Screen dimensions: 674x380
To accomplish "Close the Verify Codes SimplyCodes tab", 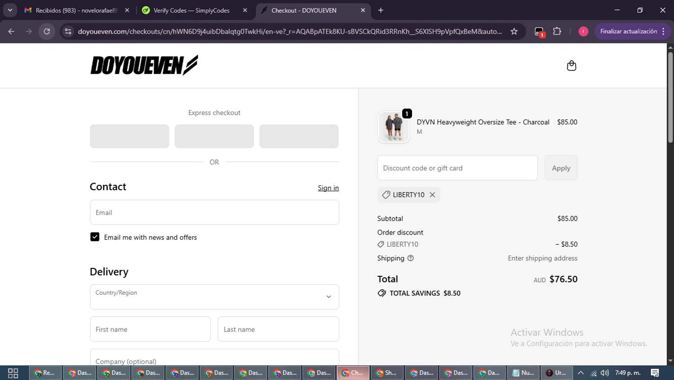I will (245, 10).
